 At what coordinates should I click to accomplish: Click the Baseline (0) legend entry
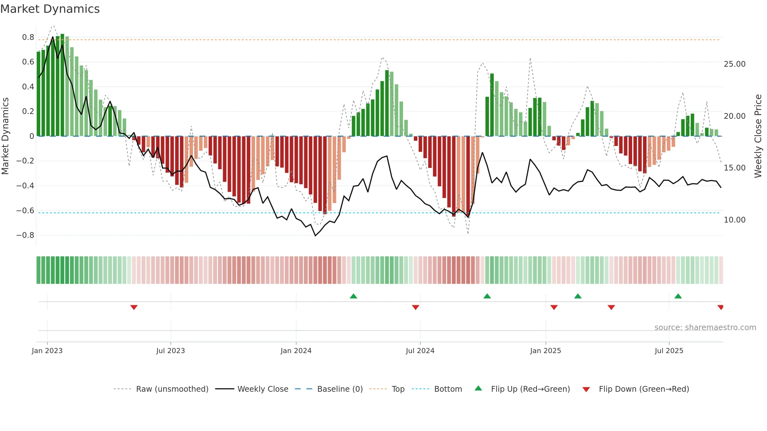pyautogui.click(x=329, y=389)
